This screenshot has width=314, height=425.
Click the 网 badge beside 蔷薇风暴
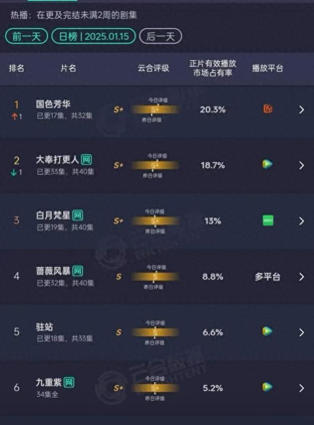tap(77, 271)
